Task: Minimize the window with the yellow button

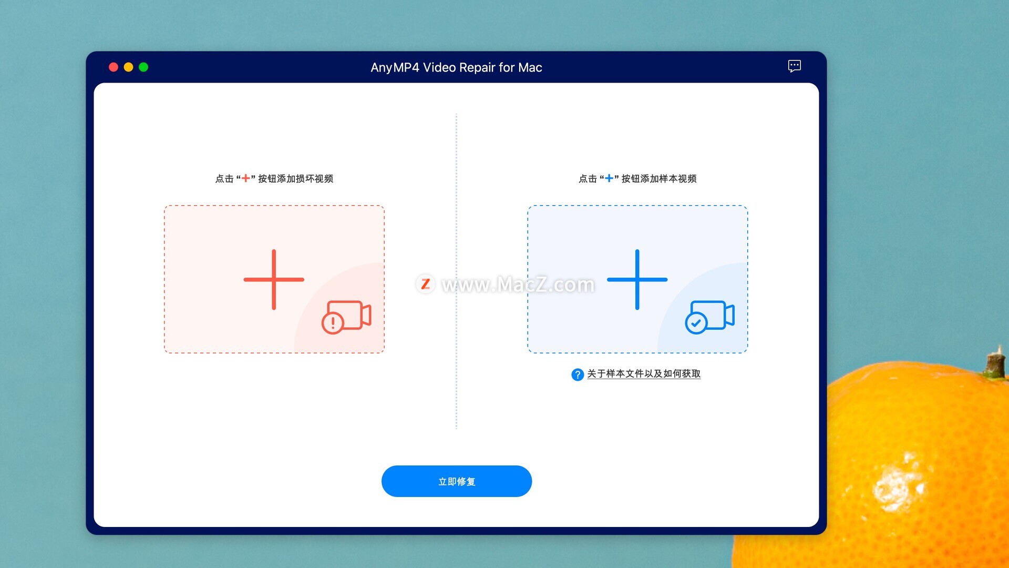Action: tap(128, 67)
